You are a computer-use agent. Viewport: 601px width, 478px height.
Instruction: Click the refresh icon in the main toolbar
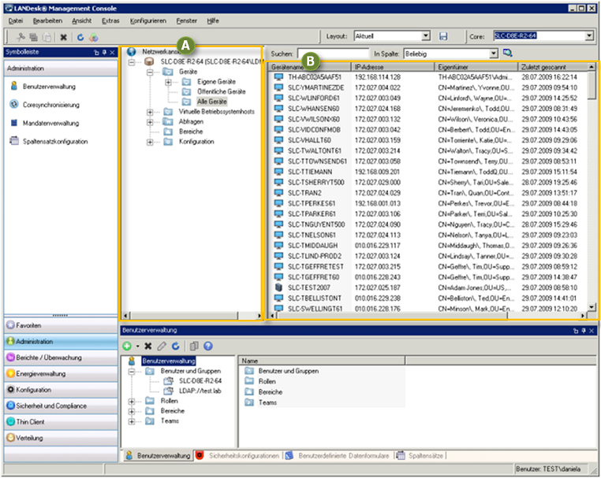pos(80,37)
